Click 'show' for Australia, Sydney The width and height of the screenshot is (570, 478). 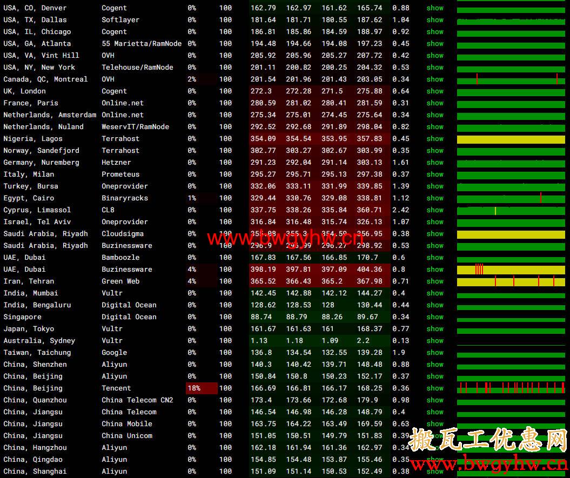435,341
